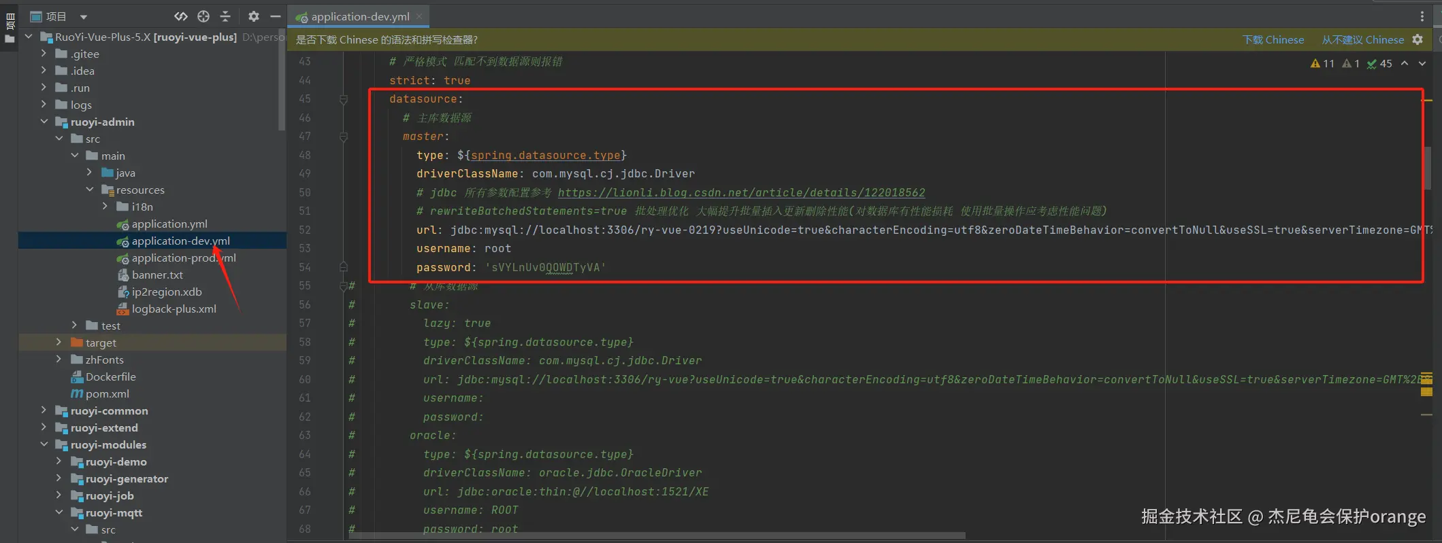Collapse the ruoyi-admin module
The image size is (1442, 543).
44,122
